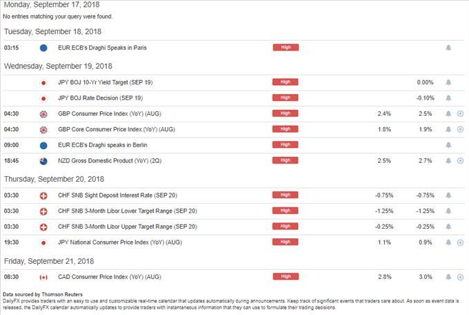Click the UK flag beside GBP Core Consumer Price Index
This screenshot has width=469, height=315.
coord(43,129)
